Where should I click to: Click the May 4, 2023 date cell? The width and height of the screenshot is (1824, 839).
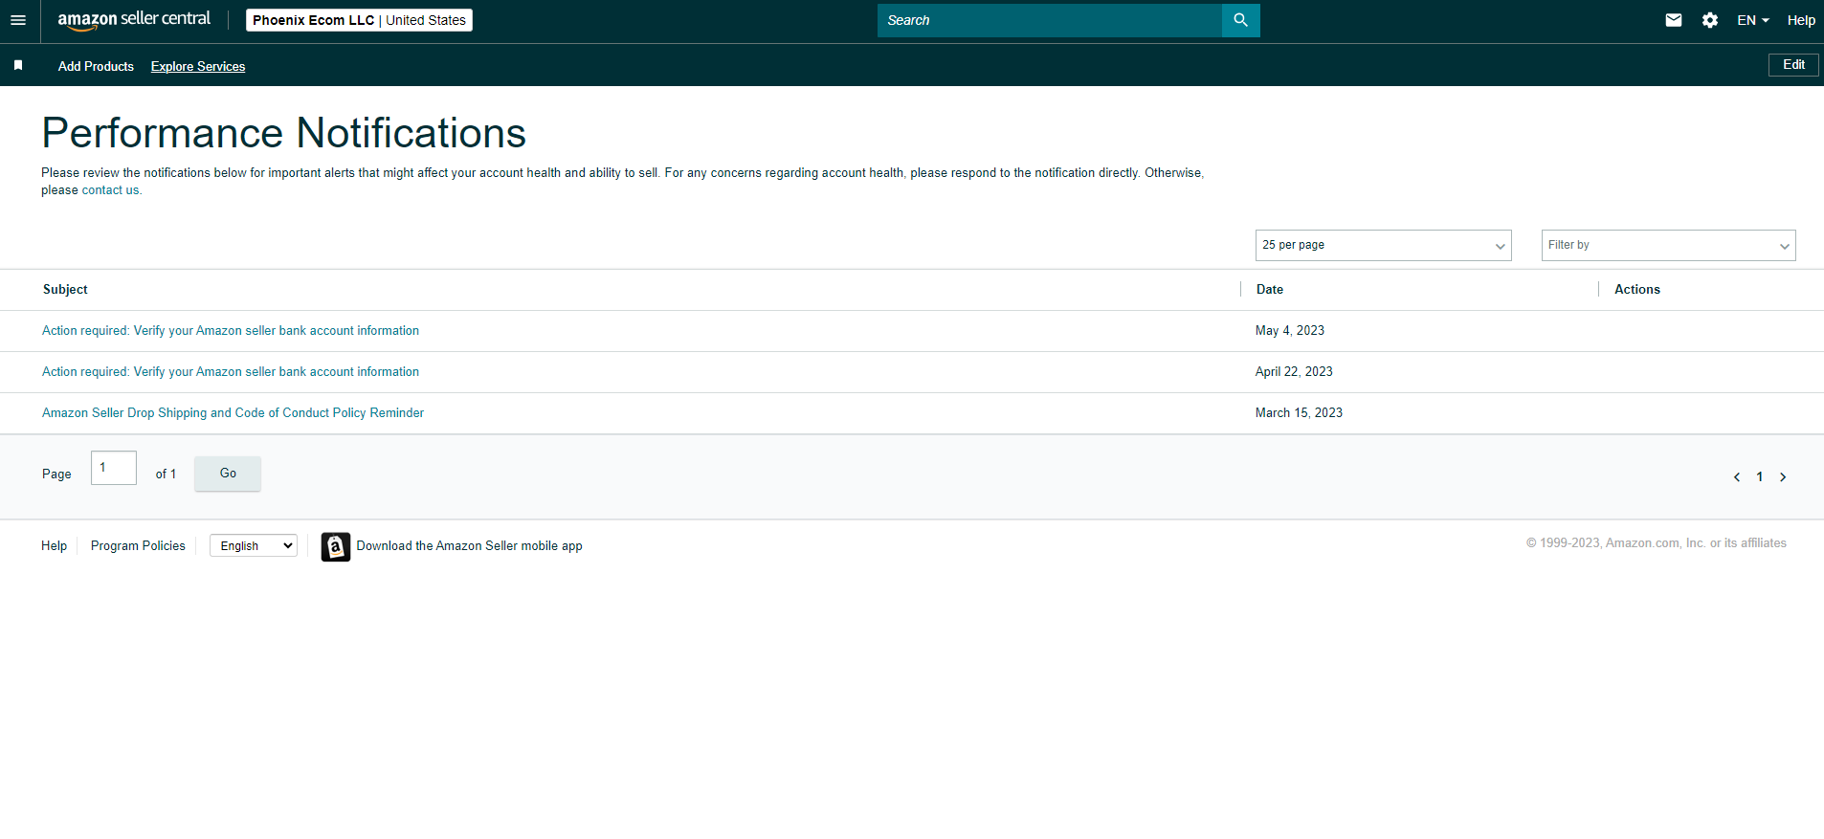click(x=1290, y=331)
